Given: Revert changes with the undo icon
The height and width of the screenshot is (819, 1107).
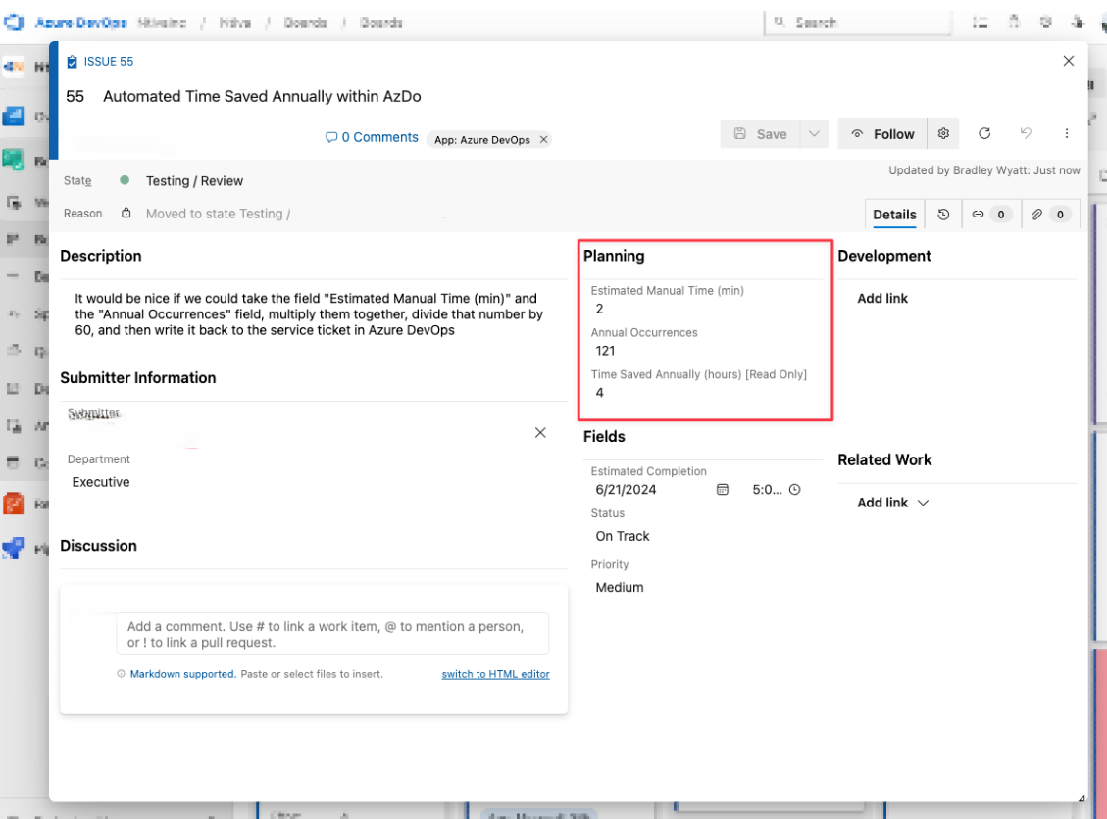Looking at the screenshot, I should pos(1026,133).
